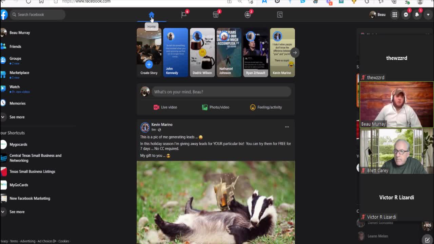Screen dimensions: 434x244
Task: Open Cookies footer link
Action: [64, 241]
